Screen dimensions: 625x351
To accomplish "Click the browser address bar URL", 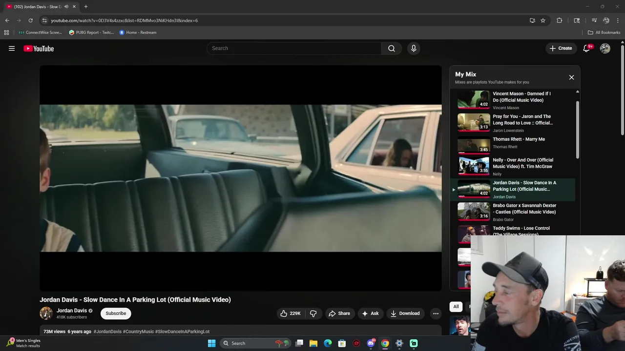I will 125,20.
